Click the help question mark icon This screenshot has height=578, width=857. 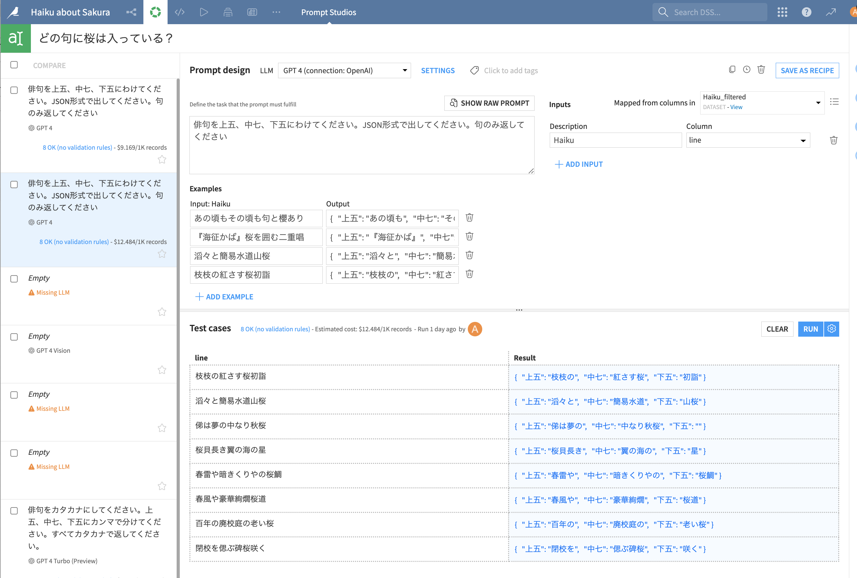point(806,12)
